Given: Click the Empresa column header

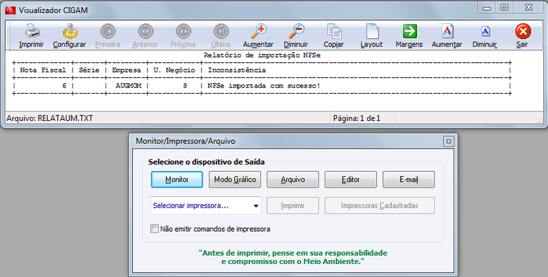Looking at the screenshot, I should [x=126, y=70].
